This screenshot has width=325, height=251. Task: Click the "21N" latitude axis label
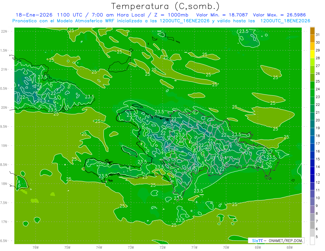click(4, 69)
